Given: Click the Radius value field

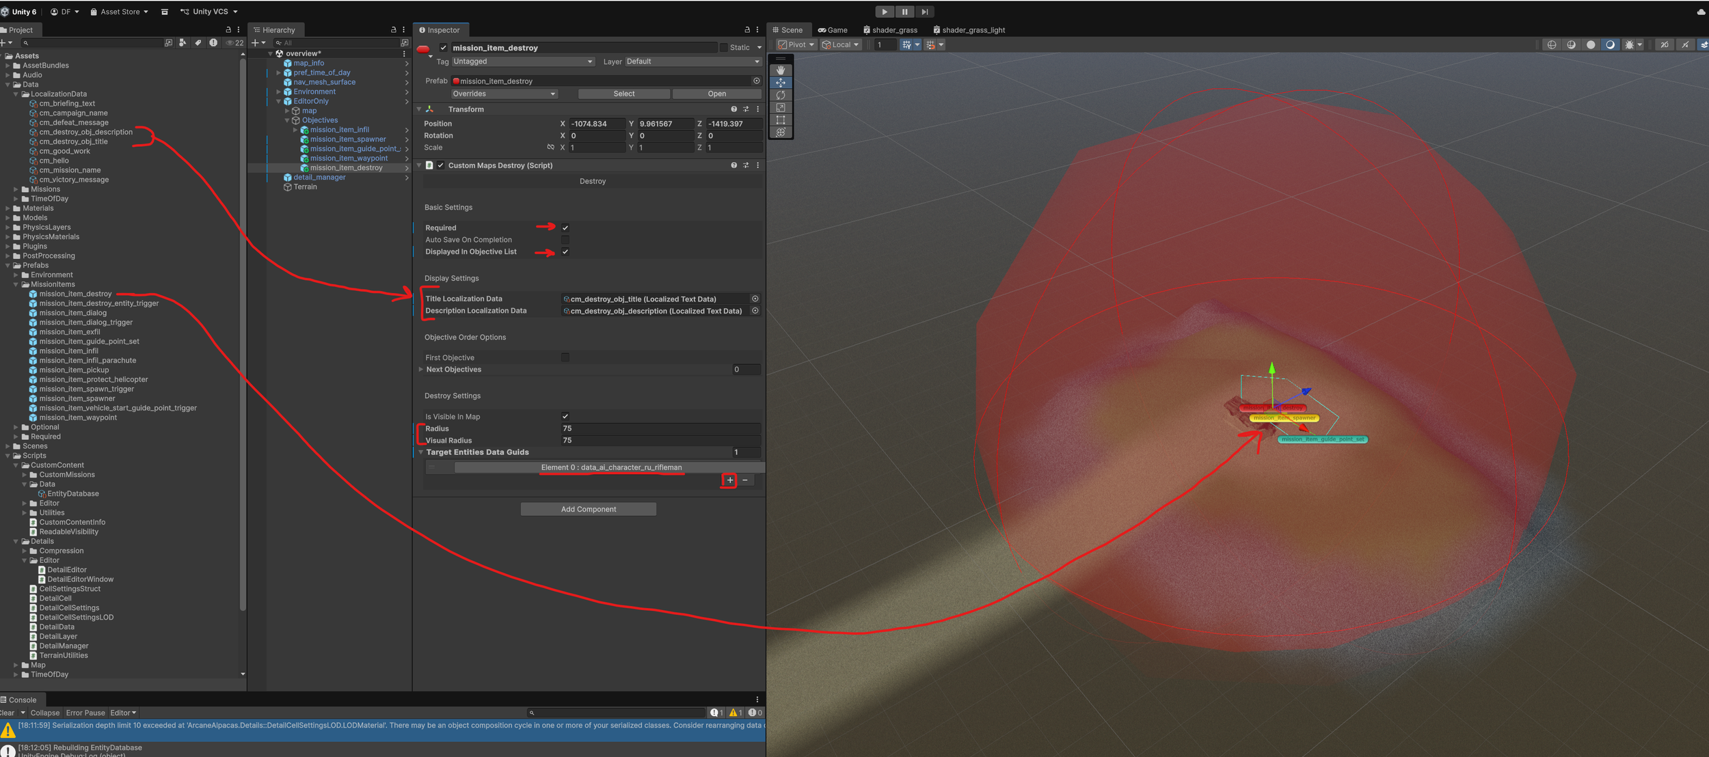Looking at the screenshot, I should pyautogui.click(x=660, y=428).
